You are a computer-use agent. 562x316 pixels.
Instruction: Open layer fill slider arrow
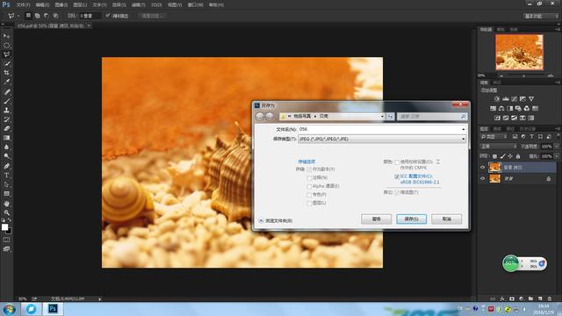[x=556, y=156]
